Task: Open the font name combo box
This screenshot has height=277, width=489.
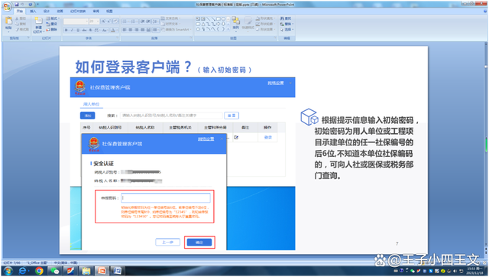Action: tap(76, 21)
